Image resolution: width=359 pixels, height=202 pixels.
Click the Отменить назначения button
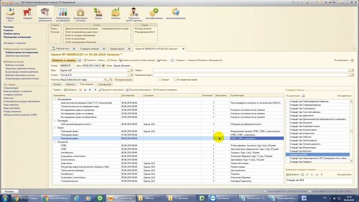point(165,90)
